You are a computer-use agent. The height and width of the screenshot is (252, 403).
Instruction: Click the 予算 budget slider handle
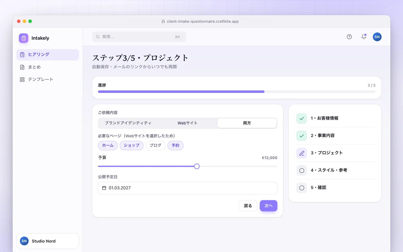(x=197, y=166)
